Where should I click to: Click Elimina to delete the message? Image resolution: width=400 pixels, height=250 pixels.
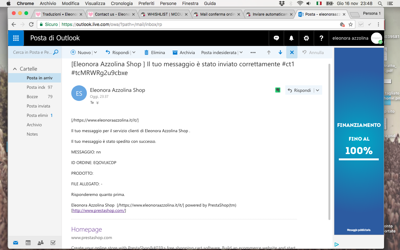[x=154, y=52]
